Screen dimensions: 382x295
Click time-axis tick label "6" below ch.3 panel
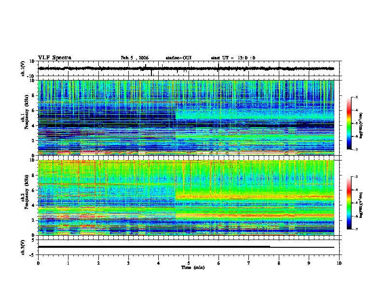219,263
